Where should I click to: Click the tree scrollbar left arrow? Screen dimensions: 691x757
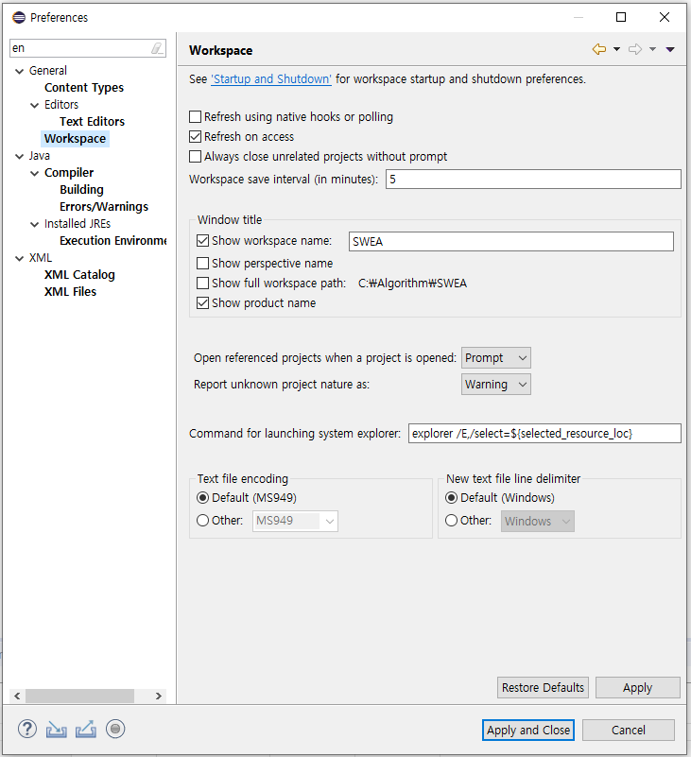pyautogui.click(x=17, y=696)
